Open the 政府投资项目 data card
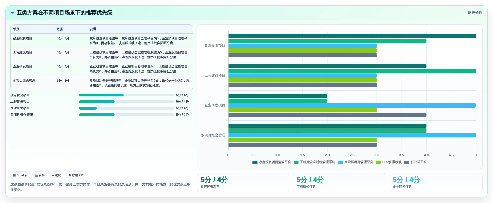The height and width of the screenshot is (203, 493). click(243, 183)
